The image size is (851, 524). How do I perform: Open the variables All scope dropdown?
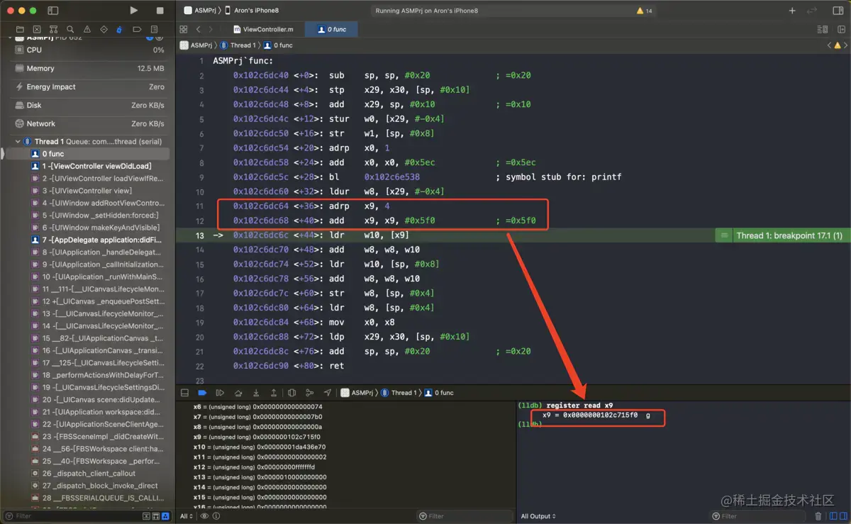pyautogui.click(x=186, y=516)
